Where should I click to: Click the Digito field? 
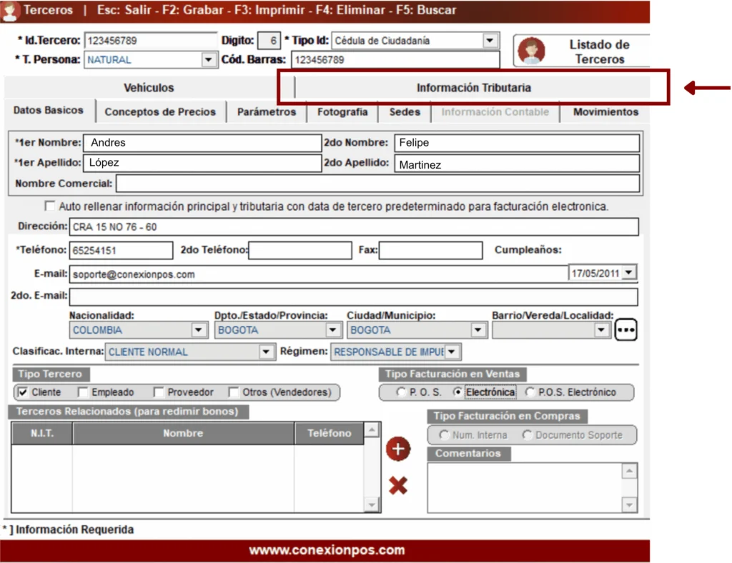tap(269, 41)
